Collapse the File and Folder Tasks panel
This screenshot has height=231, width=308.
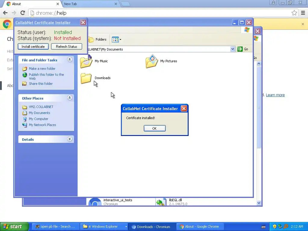click(69, 60)
